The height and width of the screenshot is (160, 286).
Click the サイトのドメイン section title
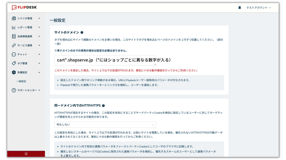67,32
